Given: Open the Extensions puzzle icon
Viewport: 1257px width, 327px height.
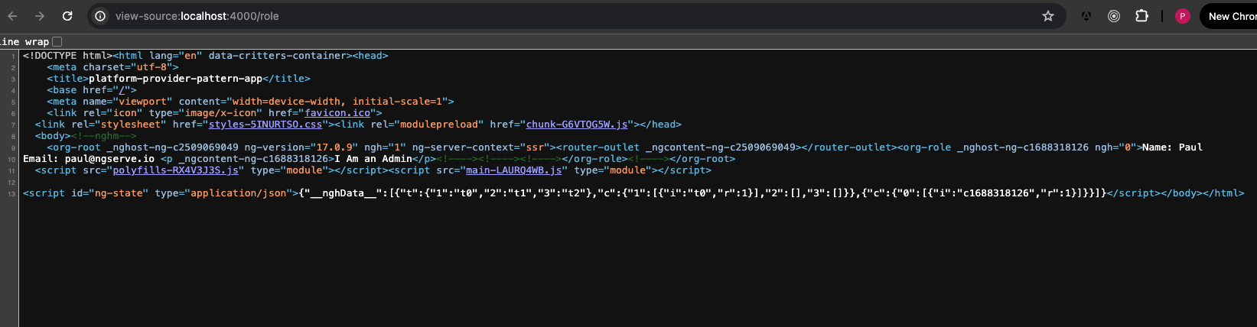Looking at the screenshot, I should [x=1141, y=16].
